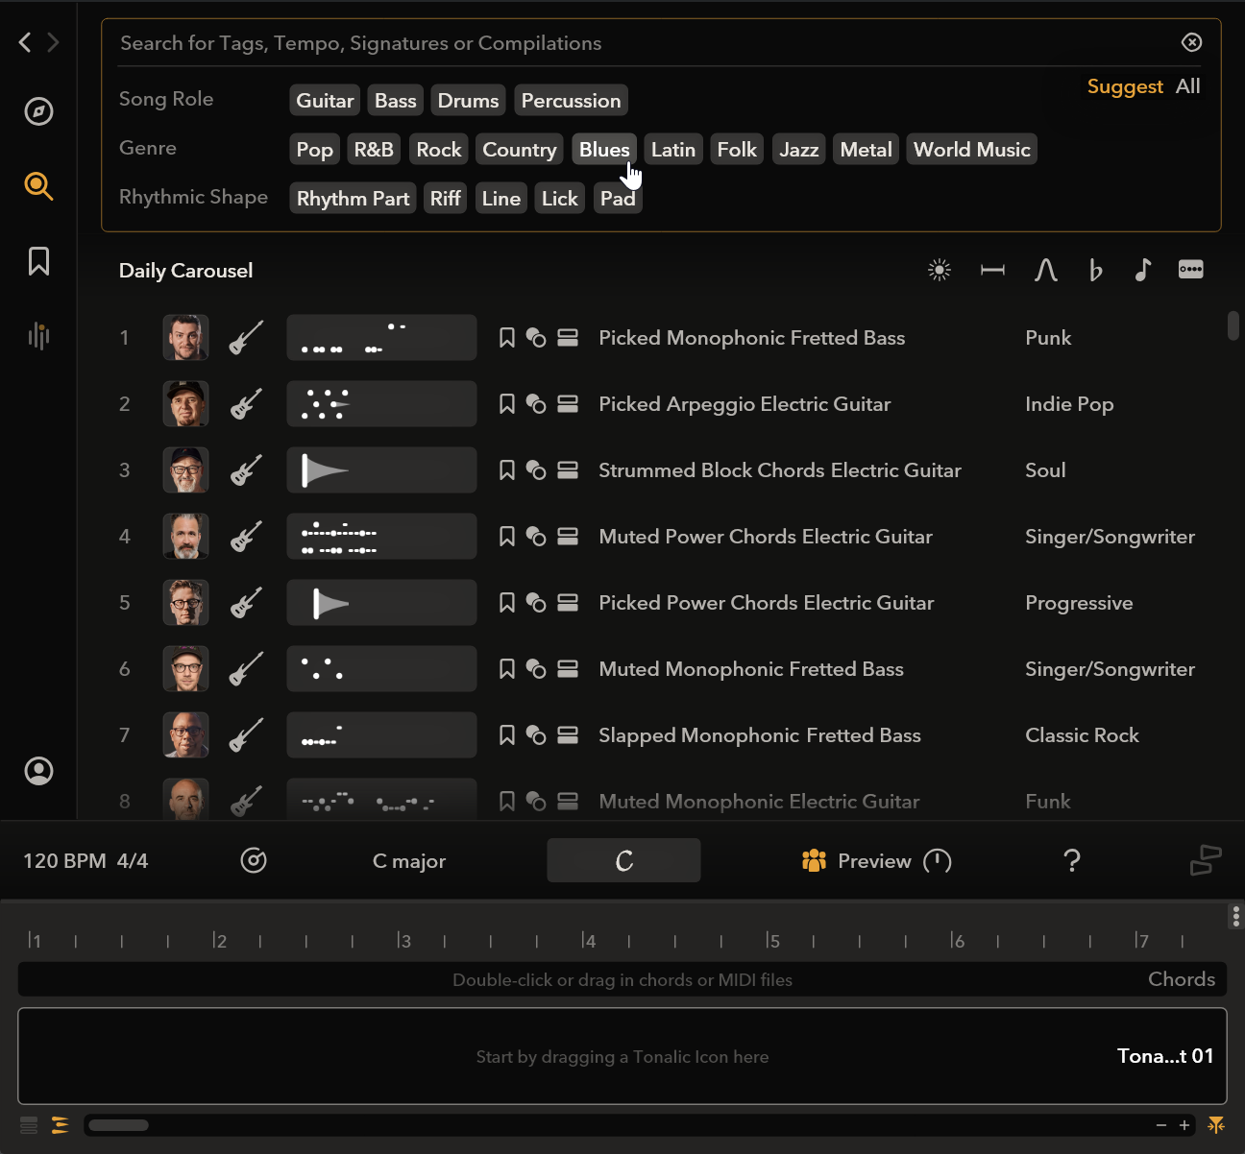Switch to the Suggest tags tab
Screen dimensions: 1245x1154
click(x=1124, y=86)
